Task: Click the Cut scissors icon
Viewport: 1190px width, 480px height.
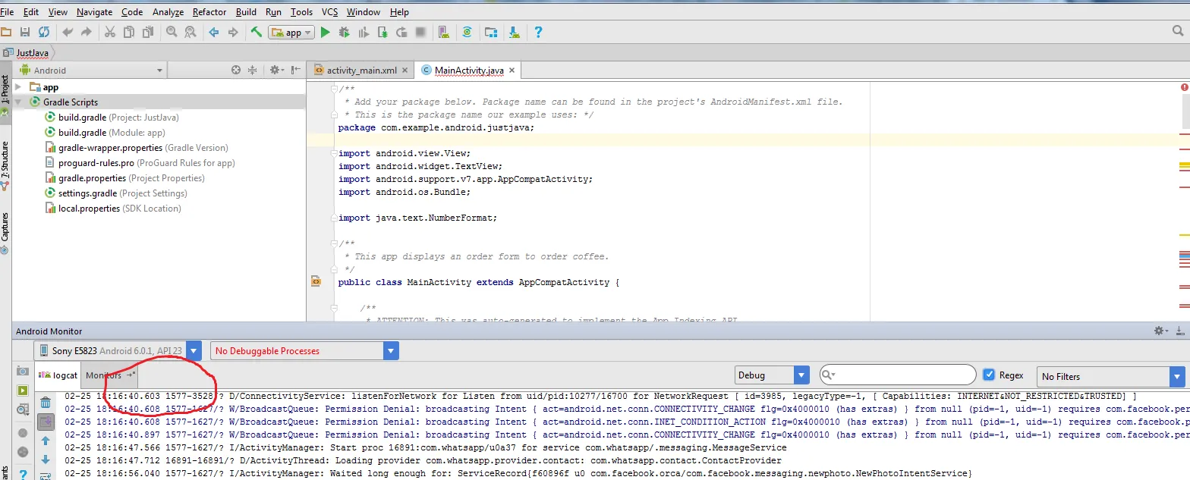Action: tap(109, 33)
